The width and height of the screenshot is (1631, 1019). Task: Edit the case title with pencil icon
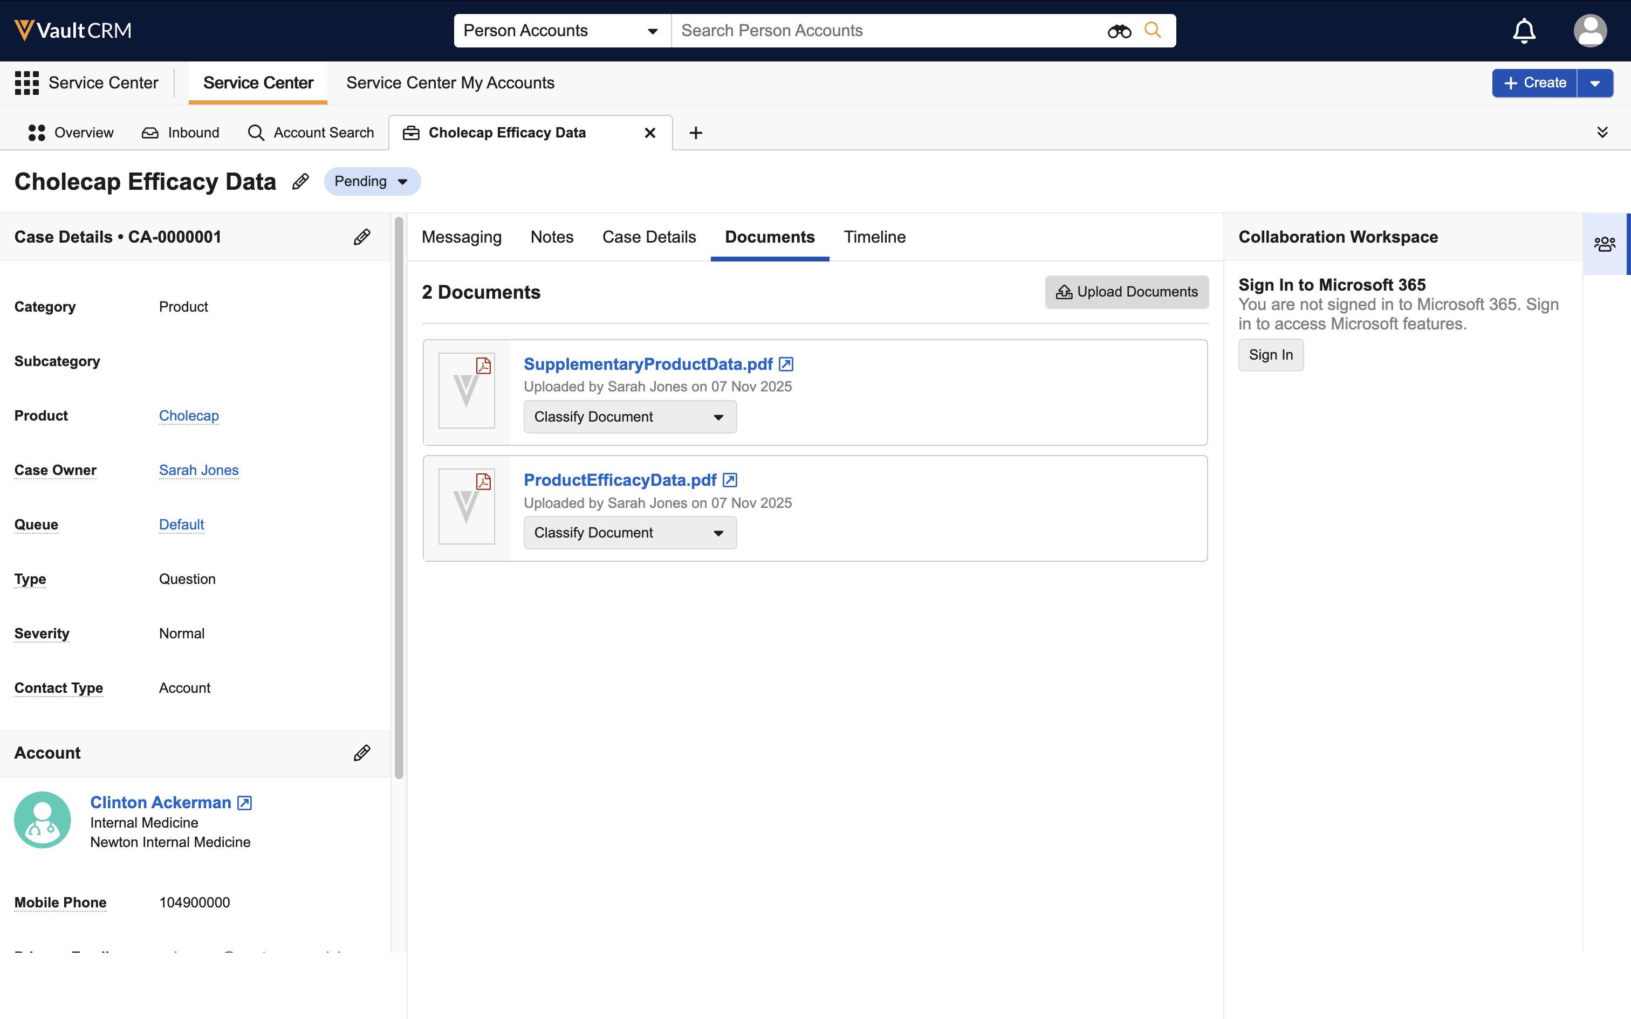pyautogui.click(x=300, y=181)
